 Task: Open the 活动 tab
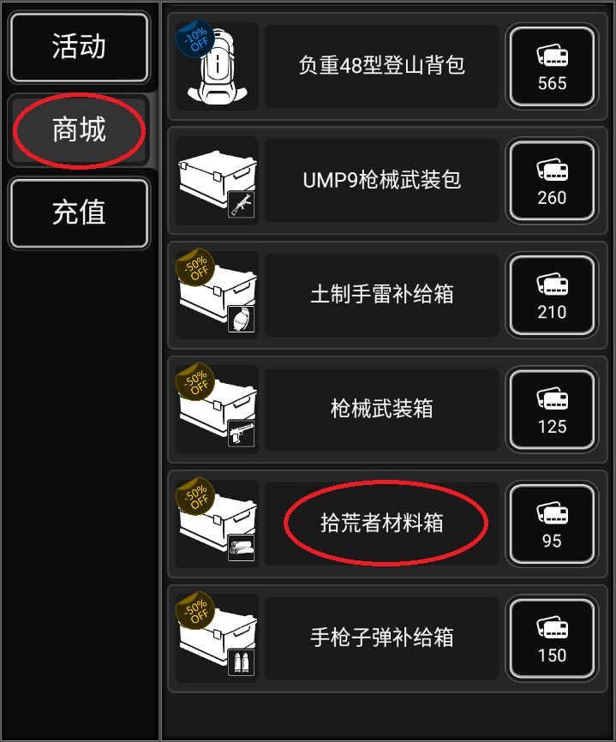point(79,48)
